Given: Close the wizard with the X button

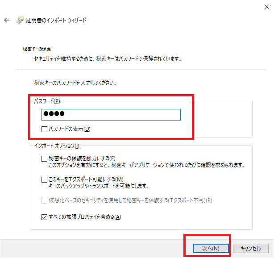Looking at the screenshot, I should click(267, 7).
